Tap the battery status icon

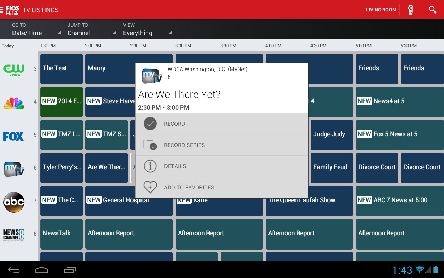(436, 270)
